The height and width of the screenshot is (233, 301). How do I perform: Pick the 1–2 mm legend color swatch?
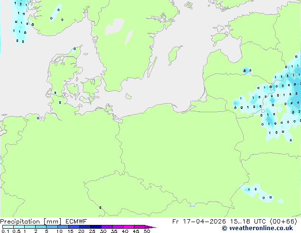30,227
